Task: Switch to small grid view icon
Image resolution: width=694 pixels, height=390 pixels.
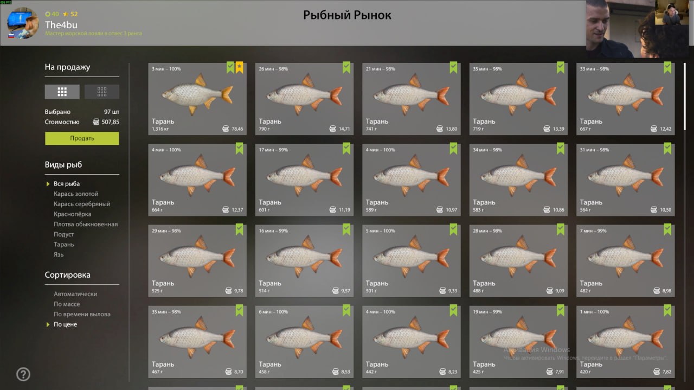Action: pyautogui.click(x=102, y=92)
